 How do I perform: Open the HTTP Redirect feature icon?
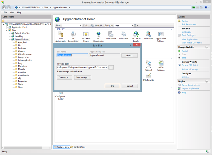148,64
